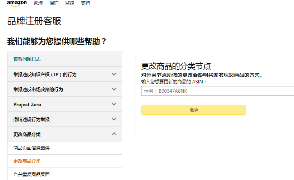This screenshot has width=294, height=180.
Task: Expand the chevron beside Project Zero
Action: [114, 104]
